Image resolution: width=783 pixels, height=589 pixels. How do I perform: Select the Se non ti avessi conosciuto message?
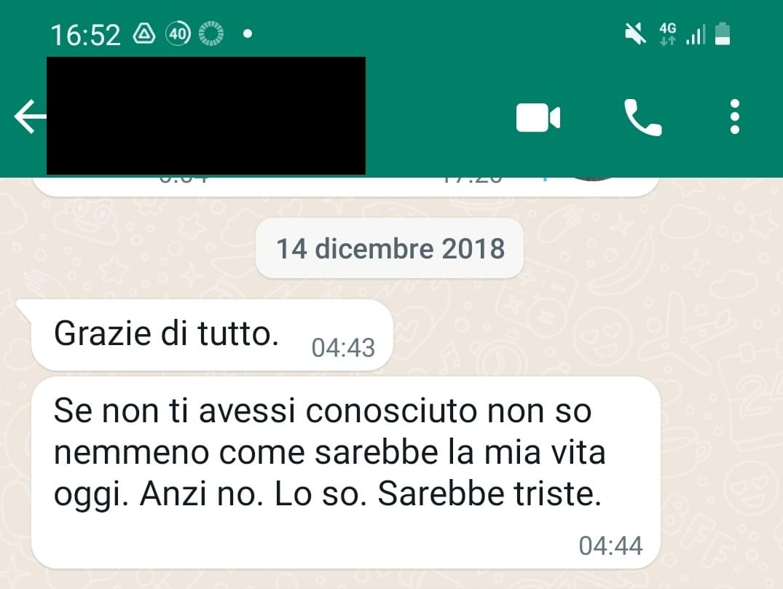(345, 473)
